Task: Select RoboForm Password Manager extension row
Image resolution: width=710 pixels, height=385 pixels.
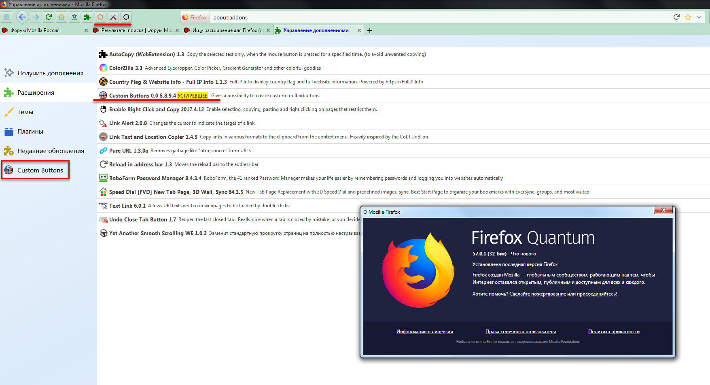Action: (x=403, y=178)
